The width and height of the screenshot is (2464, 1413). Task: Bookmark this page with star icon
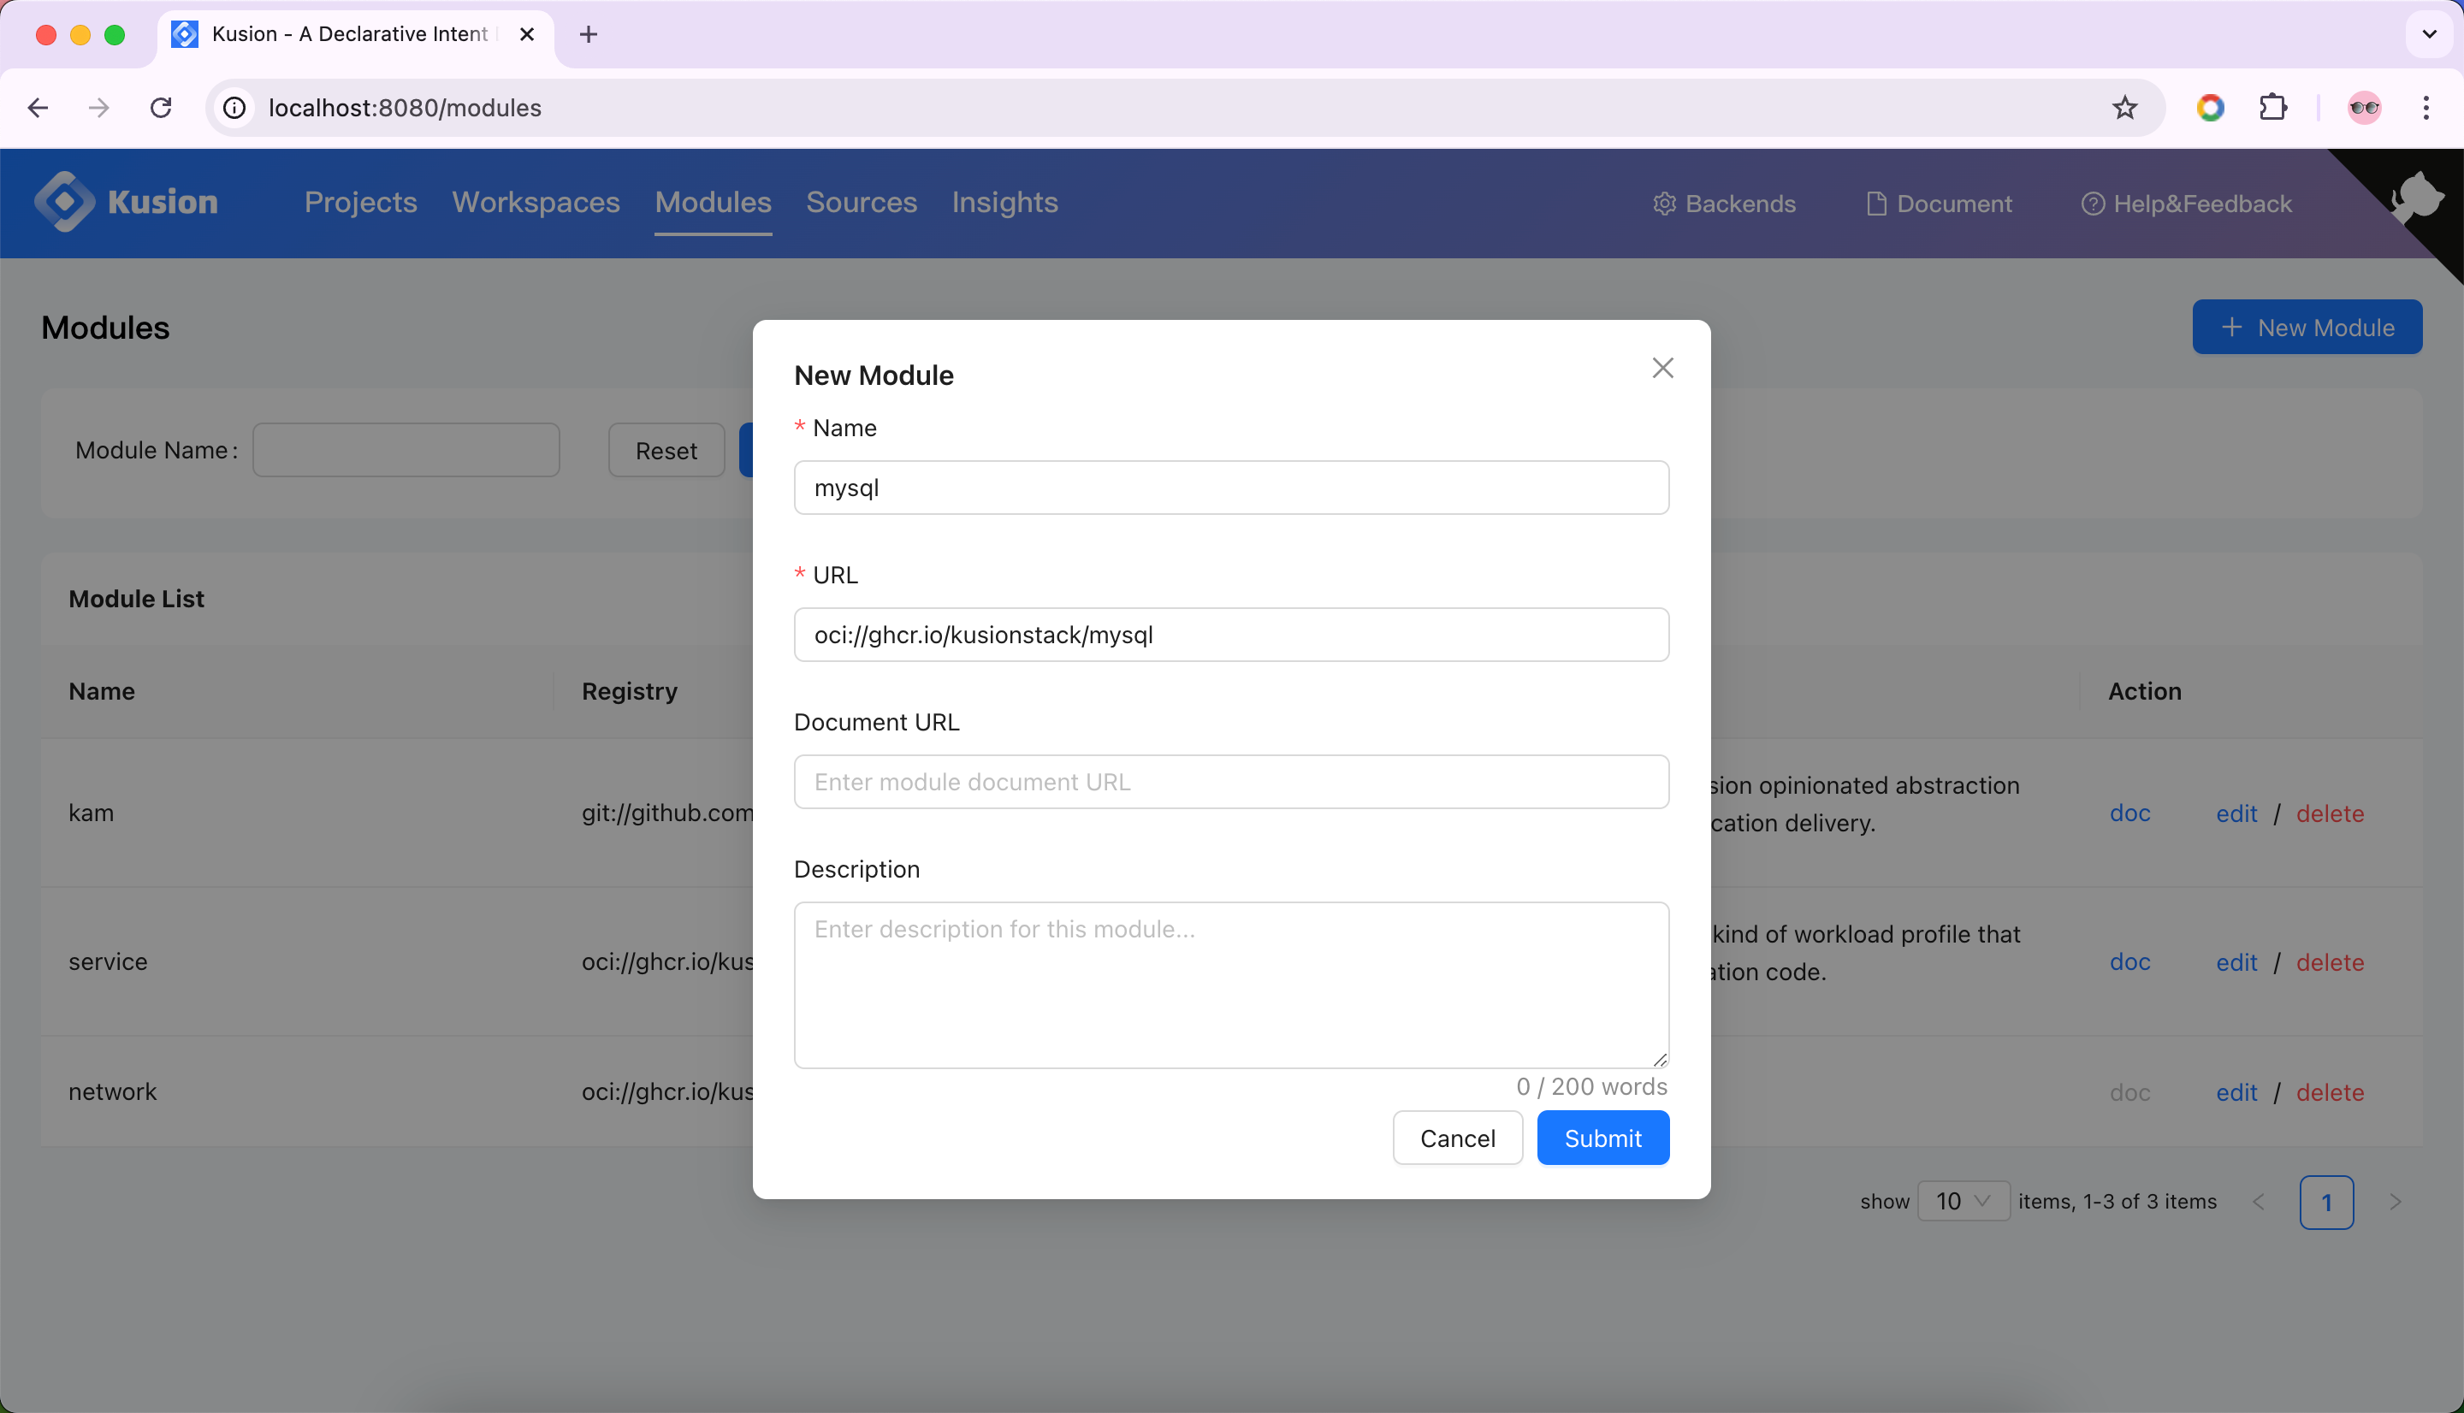click(2124, 108)
